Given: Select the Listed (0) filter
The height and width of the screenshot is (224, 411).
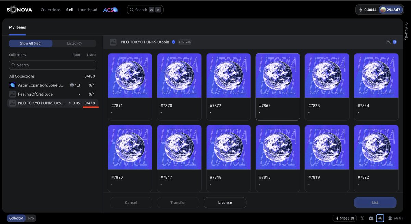Looking at the screenshot, I should point(74,43).
